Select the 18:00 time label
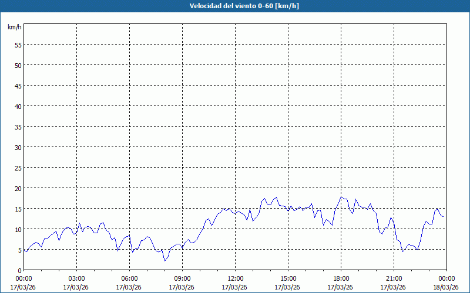 [341, 278]
